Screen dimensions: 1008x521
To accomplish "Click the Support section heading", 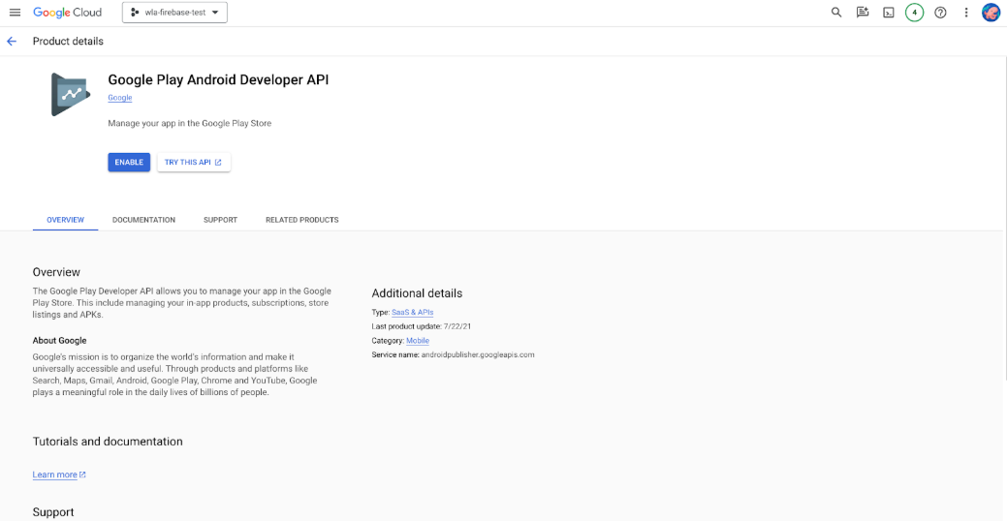I will tap(53, 512).
